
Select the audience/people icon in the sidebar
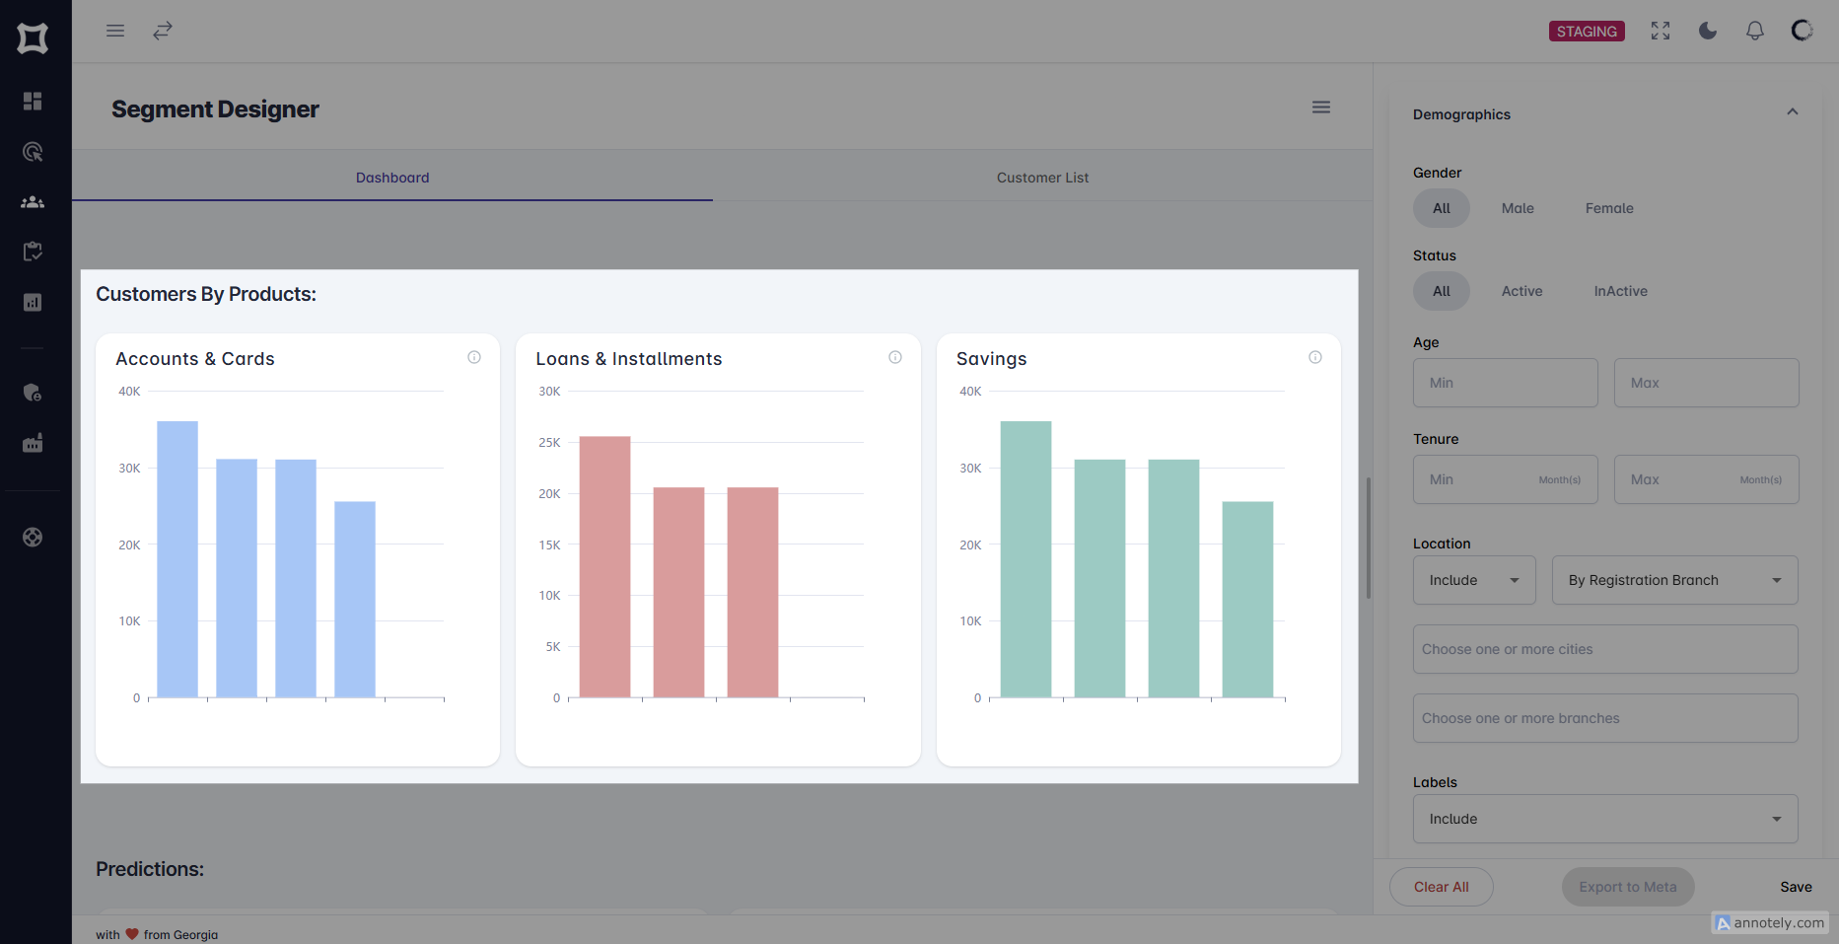(x=33, y=201)
